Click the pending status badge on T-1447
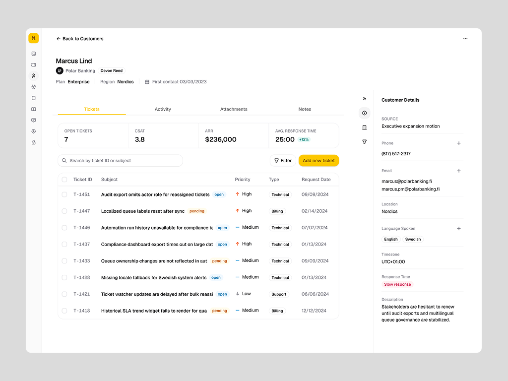This screenshot has width=508, height=381. click(196, 211)
